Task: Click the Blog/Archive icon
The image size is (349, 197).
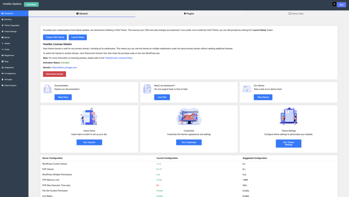Action: (x=2, y=55)
